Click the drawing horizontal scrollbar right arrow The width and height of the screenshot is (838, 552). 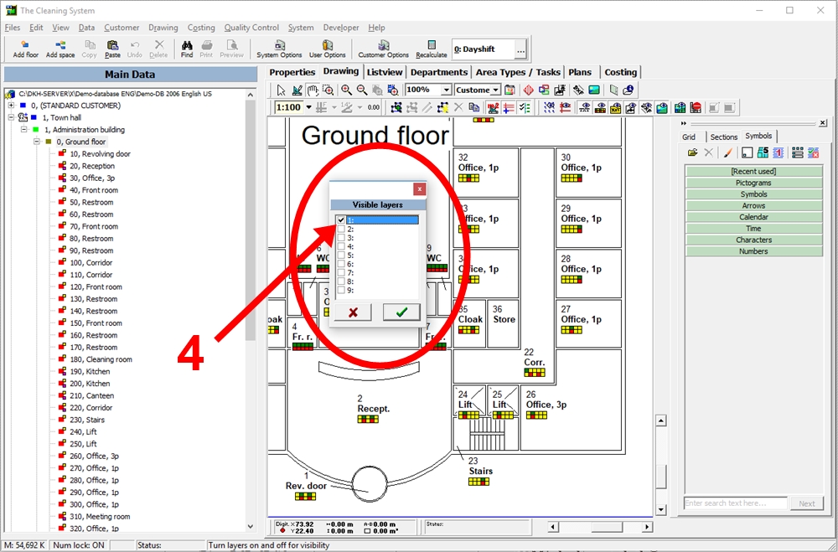[647, 527]
